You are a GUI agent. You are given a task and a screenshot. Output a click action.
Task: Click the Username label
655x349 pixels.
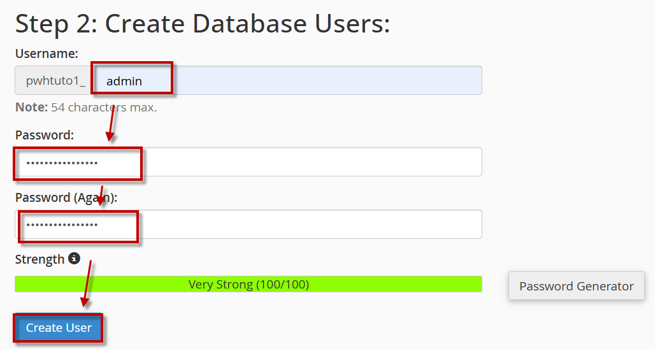pyautogui.click(x=47, y=53)
